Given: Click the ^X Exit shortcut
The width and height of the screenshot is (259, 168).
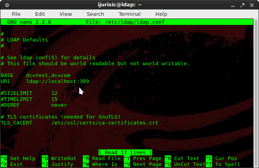Looking at the screenshot, I should [12, 164].
